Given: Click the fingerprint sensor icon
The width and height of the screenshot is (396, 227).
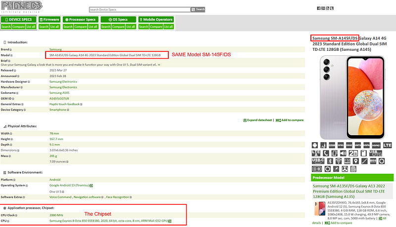Looking at the screenshot, I should [x=353, y=169].
